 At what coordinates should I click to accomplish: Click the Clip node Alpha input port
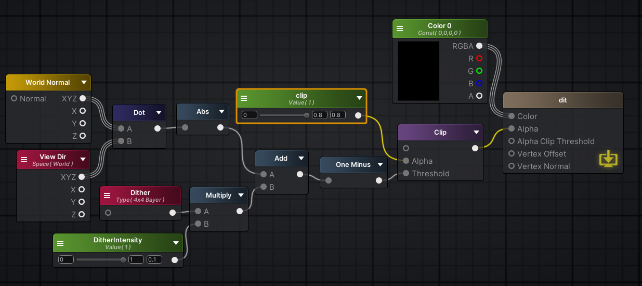click(406, 161)
